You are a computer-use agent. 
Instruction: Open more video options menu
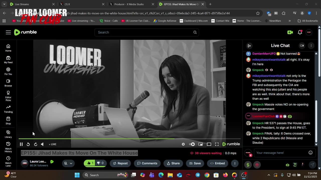235,163
